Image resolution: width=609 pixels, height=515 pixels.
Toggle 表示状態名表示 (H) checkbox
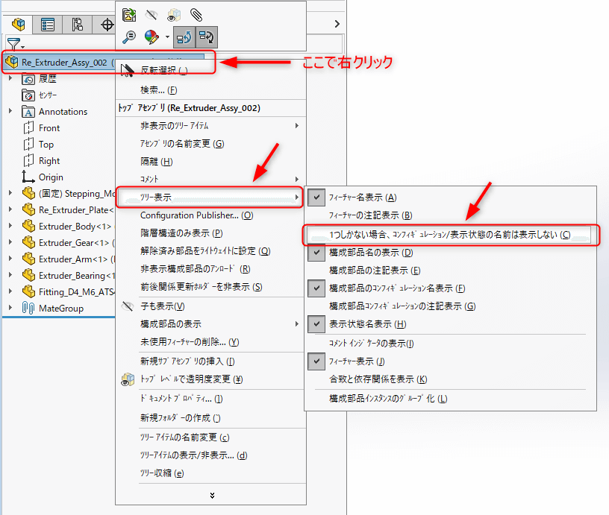point(316,324)
